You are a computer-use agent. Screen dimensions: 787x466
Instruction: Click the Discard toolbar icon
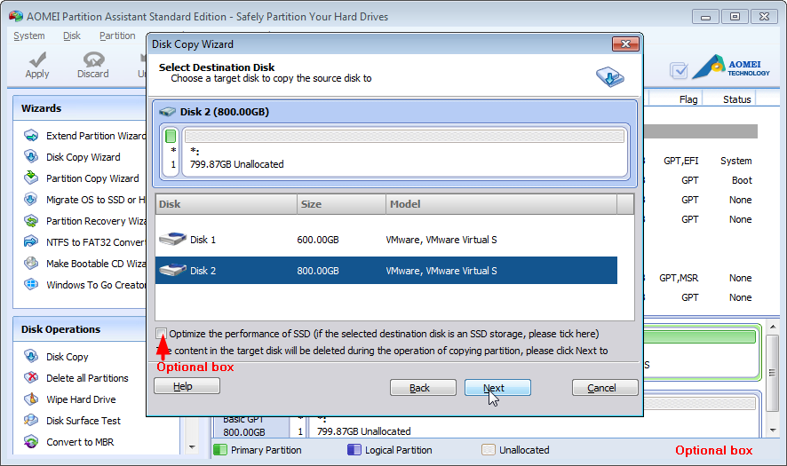(93, 59)
